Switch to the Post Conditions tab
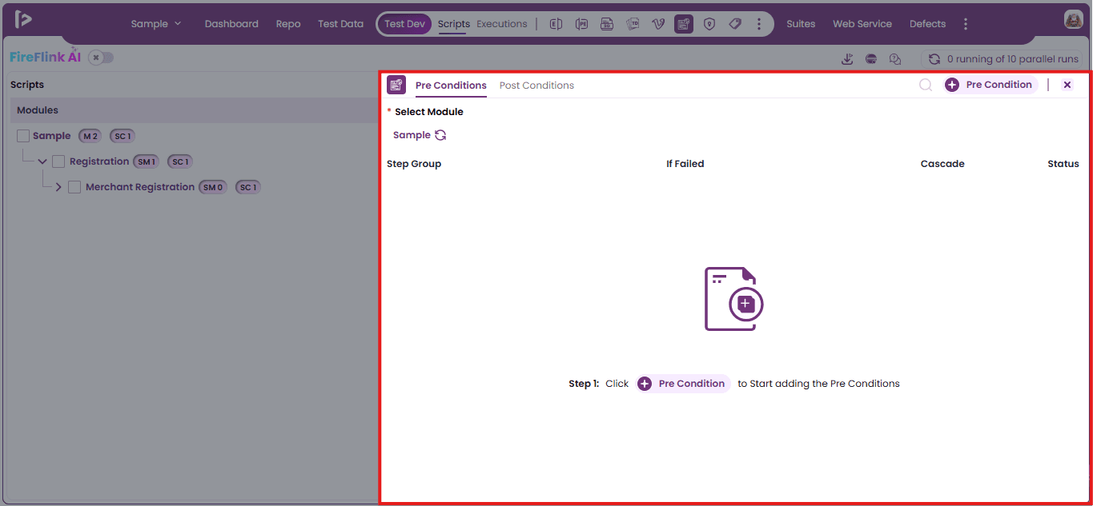 (x=536, y=86)
